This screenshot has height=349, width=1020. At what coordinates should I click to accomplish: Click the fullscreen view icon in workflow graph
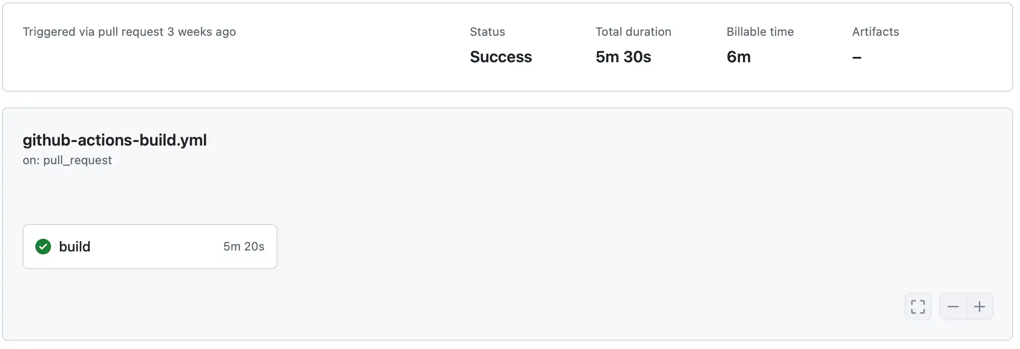tap(918, 306)
